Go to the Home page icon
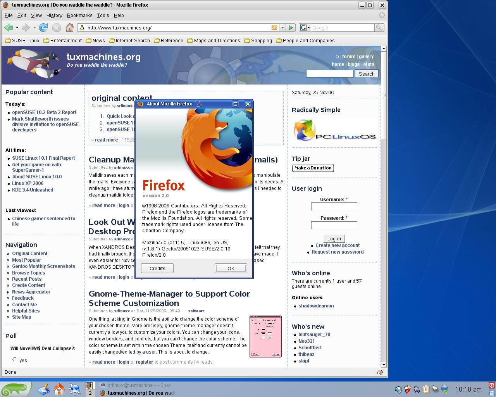Image resolution: width=496 pixels, height=397 pixels. (70, 28)
